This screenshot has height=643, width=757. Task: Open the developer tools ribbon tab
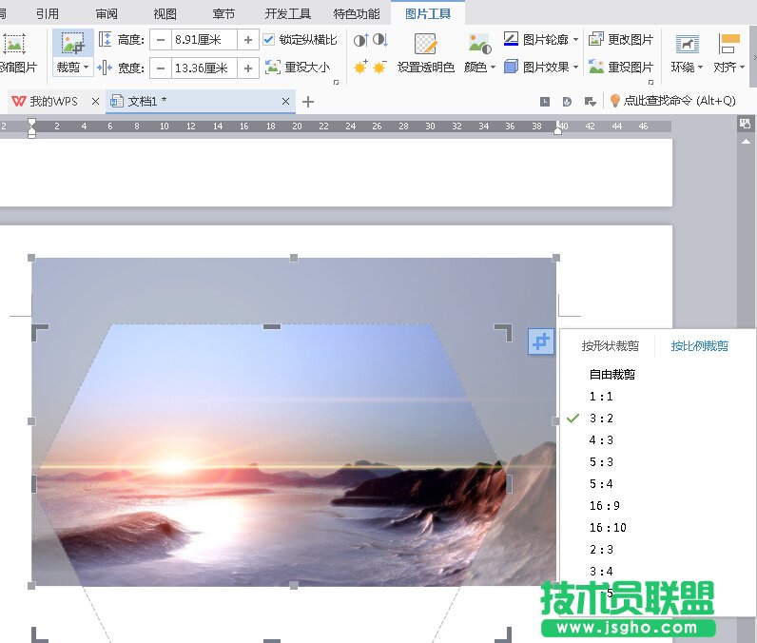[x=288, y=13]
